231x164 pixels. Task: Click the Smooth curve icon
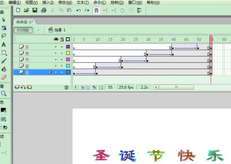[105, 10]
